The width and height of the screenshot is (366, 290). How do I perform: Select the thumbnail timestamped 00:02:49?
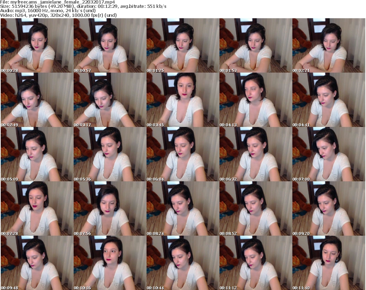point(37,100)
